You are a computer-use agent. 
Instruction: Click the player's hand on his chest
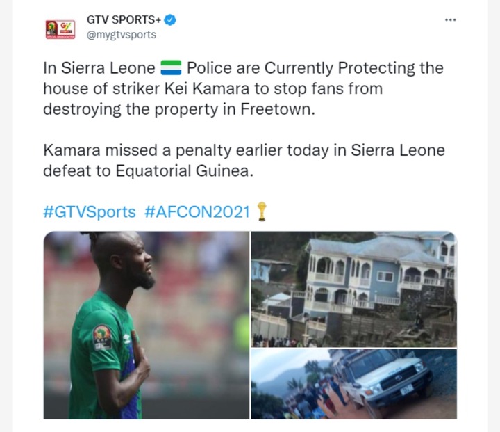pyautogui.click(x=140, y=354)
